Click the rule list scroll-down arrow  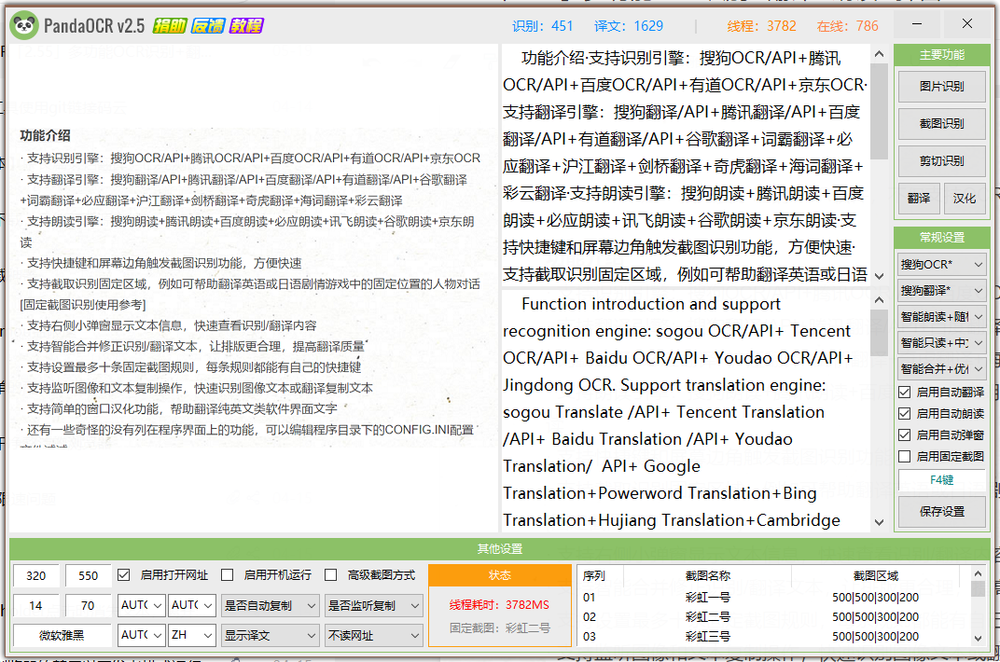tap(978, 638)
